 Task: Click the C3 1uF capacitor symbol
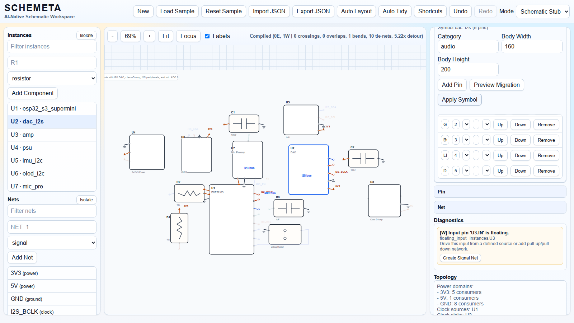[288, 208]
